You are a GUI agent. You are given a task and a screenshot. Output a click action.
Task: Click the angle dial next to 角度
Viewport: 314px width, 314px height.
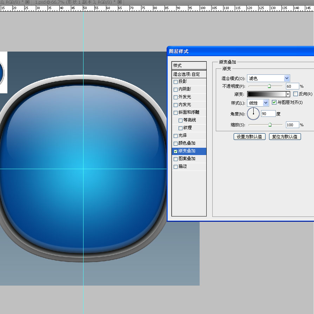253,114
